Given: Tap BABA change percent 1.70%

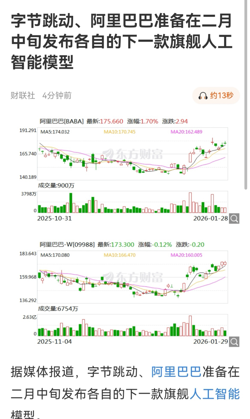Looking at the screenshot, I should 149,121.
